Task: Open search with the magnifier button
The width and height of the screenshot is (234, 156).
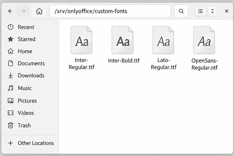Action: (181, 11)
